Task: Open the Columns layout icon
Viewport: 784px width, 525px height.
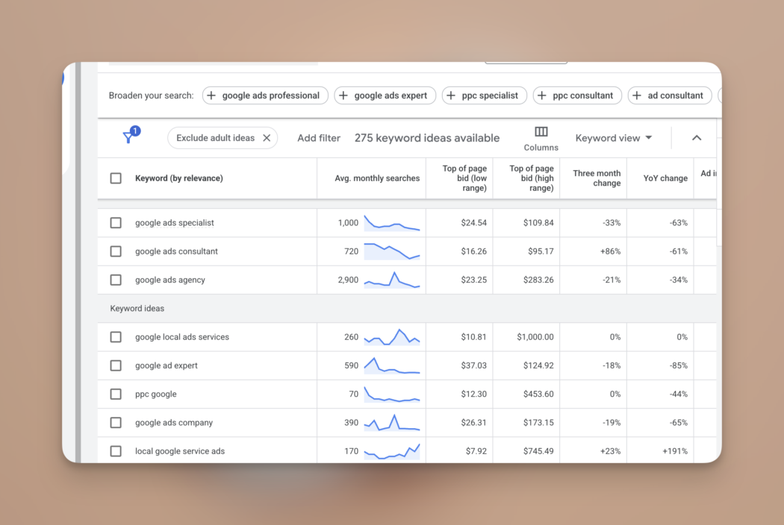Action: tap(541, 132)
